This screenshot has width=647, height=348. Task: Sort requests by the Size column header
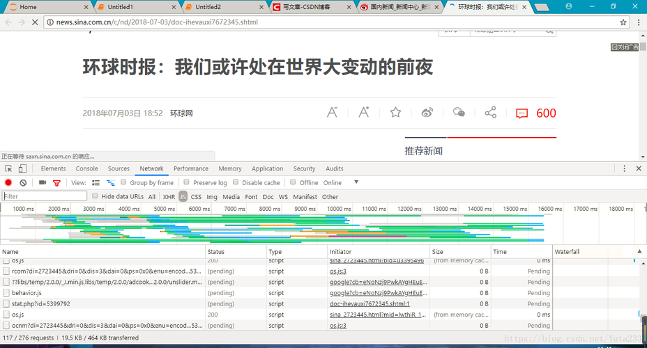pyautogui.click(x=460, y=251)
